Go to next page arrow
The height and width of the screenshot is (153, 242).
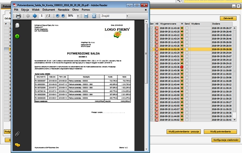[35, 16]
